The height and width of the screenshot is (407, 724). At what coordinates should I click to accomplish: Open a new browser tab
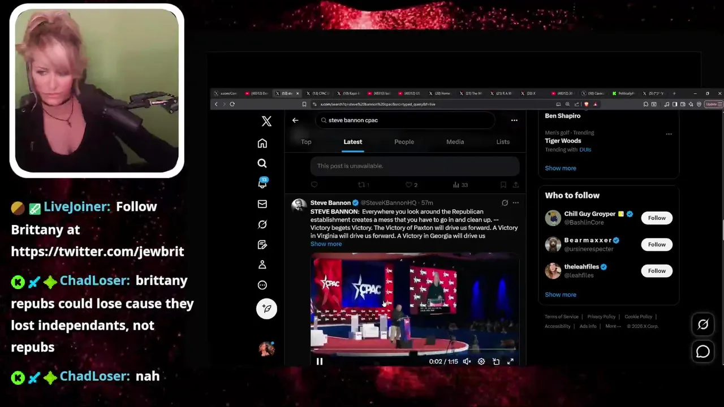674,93
